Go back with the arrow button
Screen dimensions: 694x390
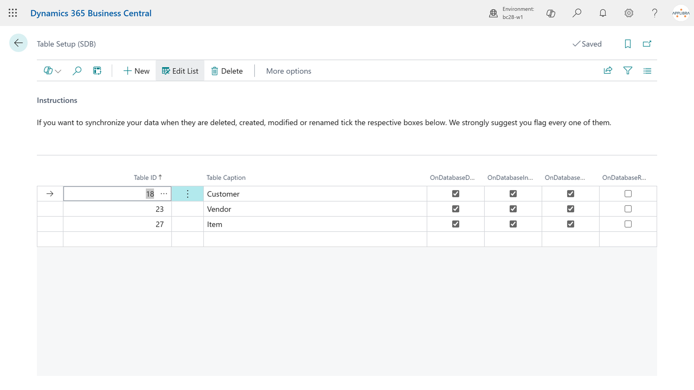pos(18,43)
